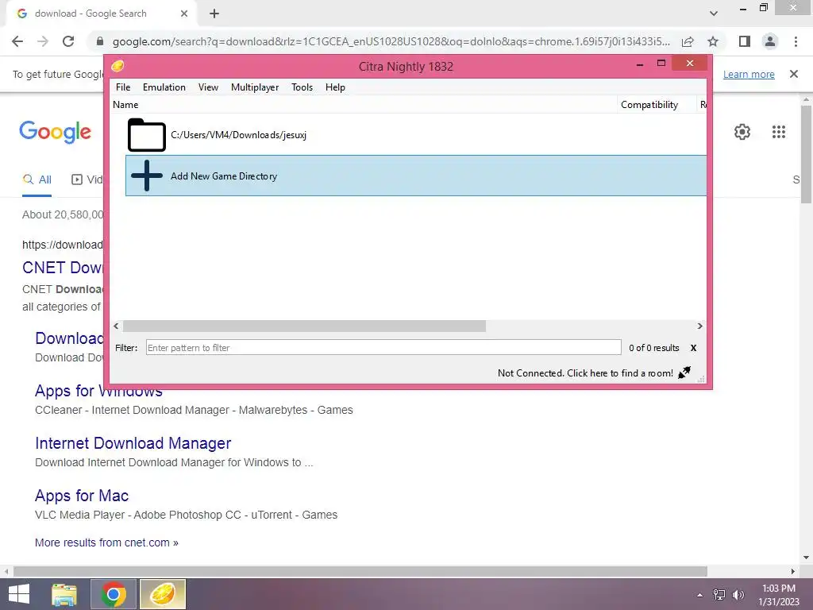Maximize the Citra Nightly window

click(661, 64)
